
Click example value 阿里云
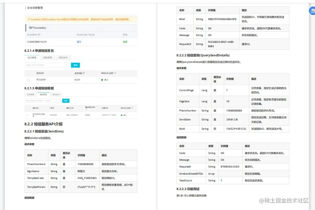(81, 171)
